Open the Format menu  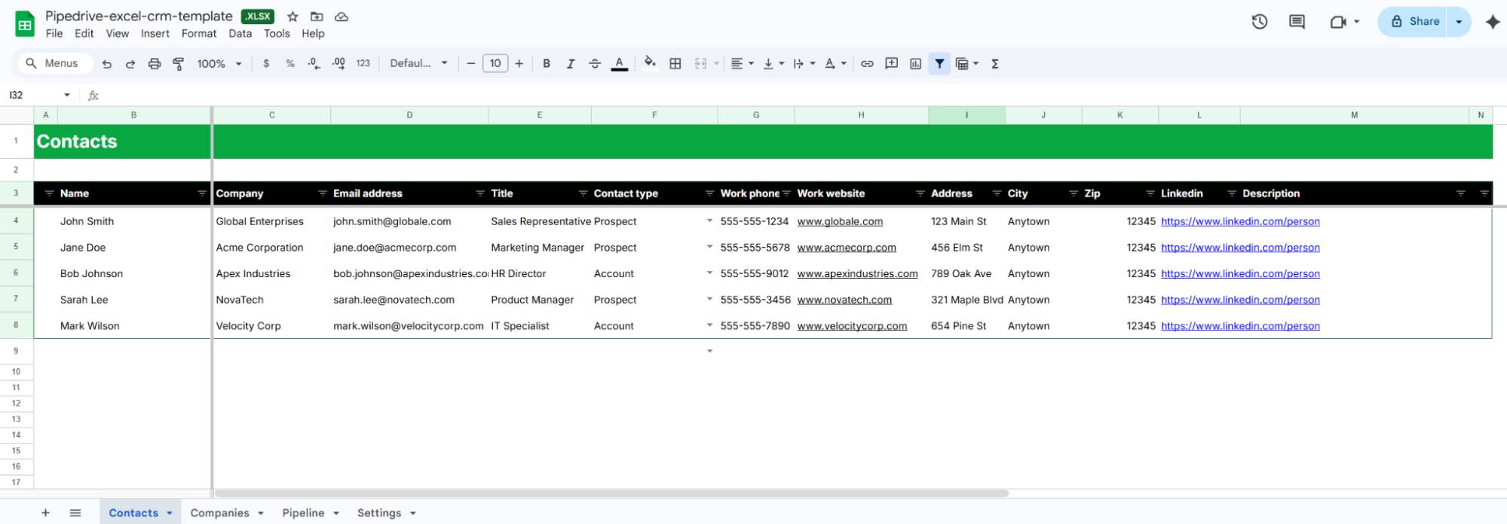(x=199, y=34)
